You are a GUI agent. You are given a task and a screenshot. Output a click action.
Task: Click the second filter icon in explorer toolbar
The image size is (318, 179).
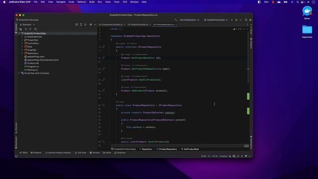pyautogui.click(x=30, y=29)
